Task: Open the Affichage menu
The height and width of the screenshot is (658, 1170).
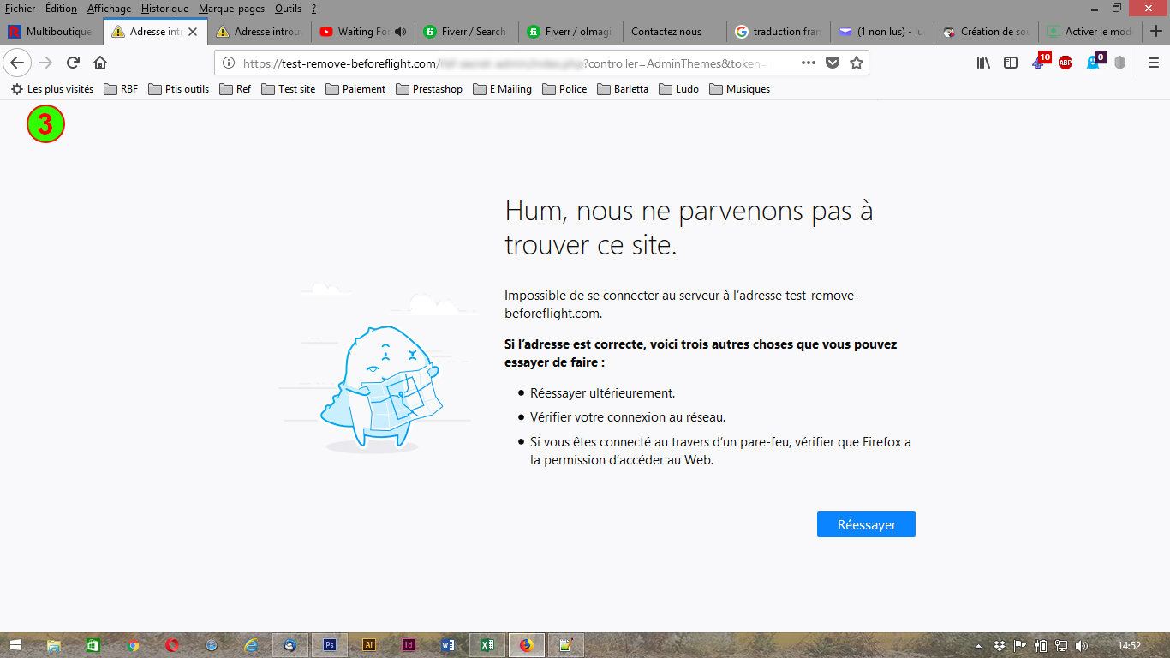Action: pos(110,9)
